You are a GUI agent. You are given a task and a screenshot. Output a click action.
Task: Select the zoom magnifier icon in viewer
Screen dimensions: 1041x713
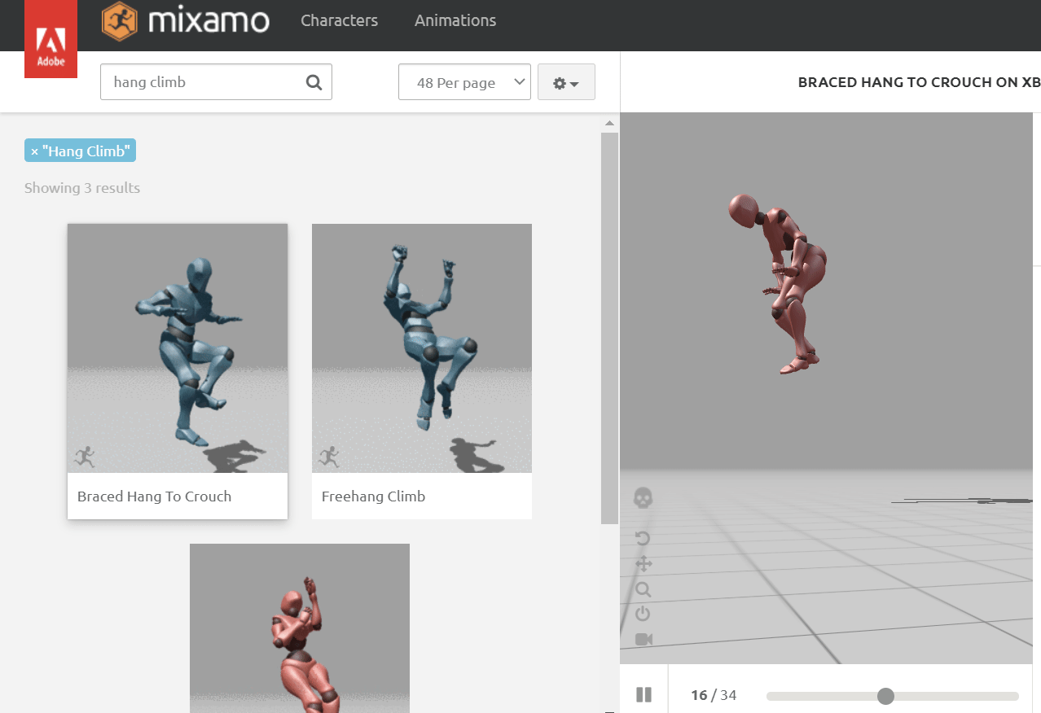(x=643, y=589)
